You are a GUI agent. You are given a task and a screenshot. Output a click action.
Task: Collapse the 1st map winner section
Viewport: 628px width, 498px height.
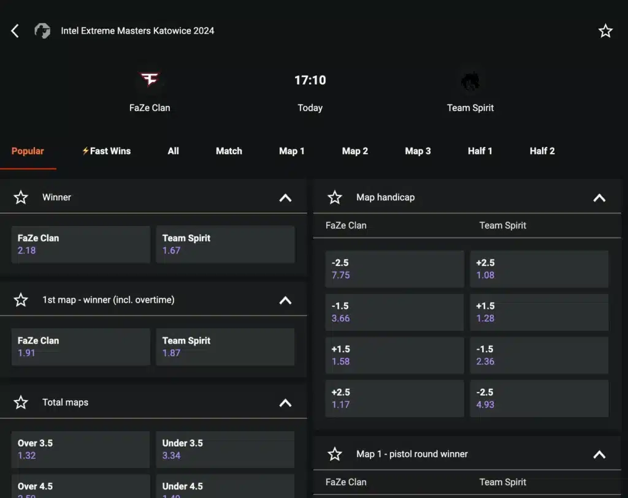point(285,300)
